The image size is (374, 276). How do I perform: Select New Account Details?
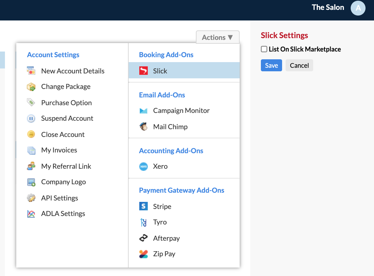coord(73,71)
